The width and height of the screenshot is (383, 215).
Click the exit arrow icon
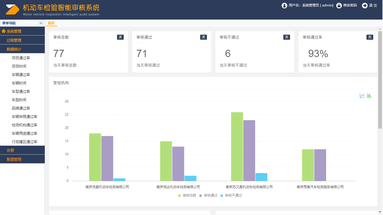pos(365,6)
